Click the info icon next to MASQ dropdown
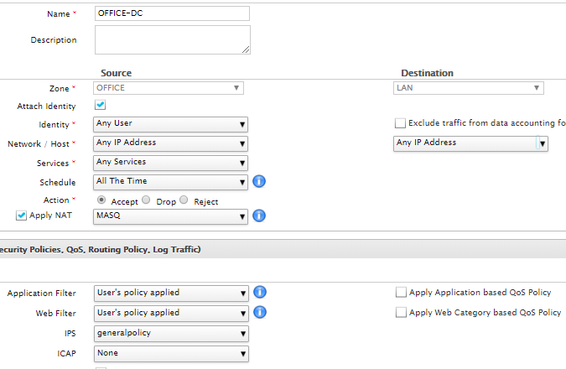This screenshot has width=566, height=369. click(259, 216)
